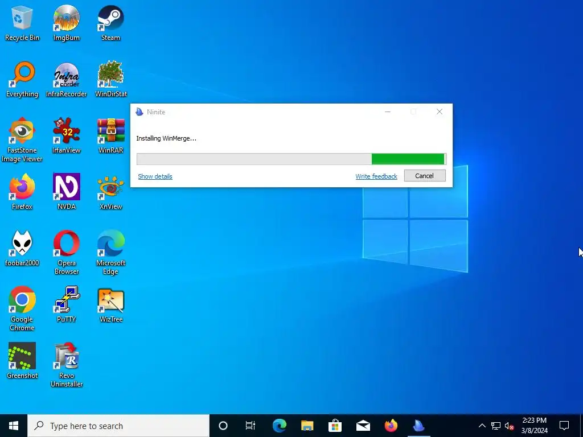
Task: Open File Explorer from the taskbar
Action: click(x=307, y=426)
